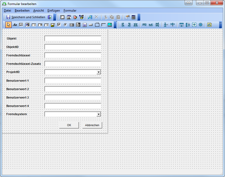The height and width of the screenshot is (177, 225).
Task: Select the Objekt input field
Action: click(73, 38)
